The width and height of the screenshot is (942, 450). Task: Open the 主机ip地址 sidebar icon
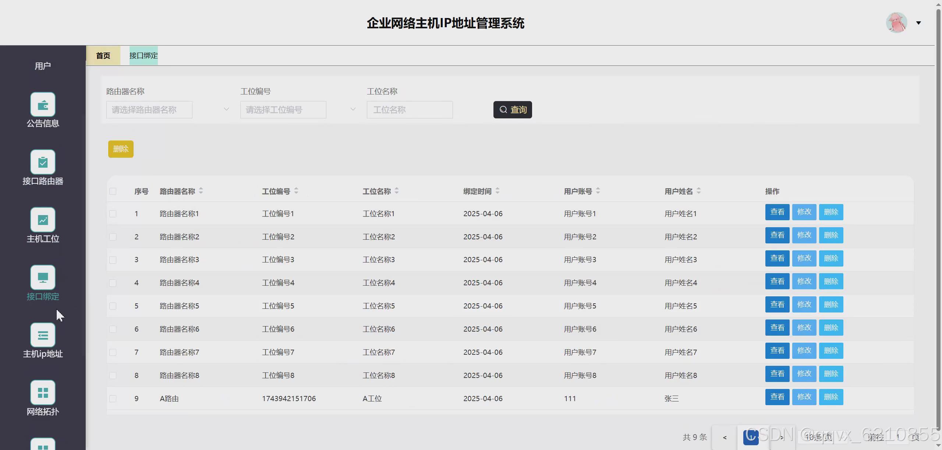point(43,335)
